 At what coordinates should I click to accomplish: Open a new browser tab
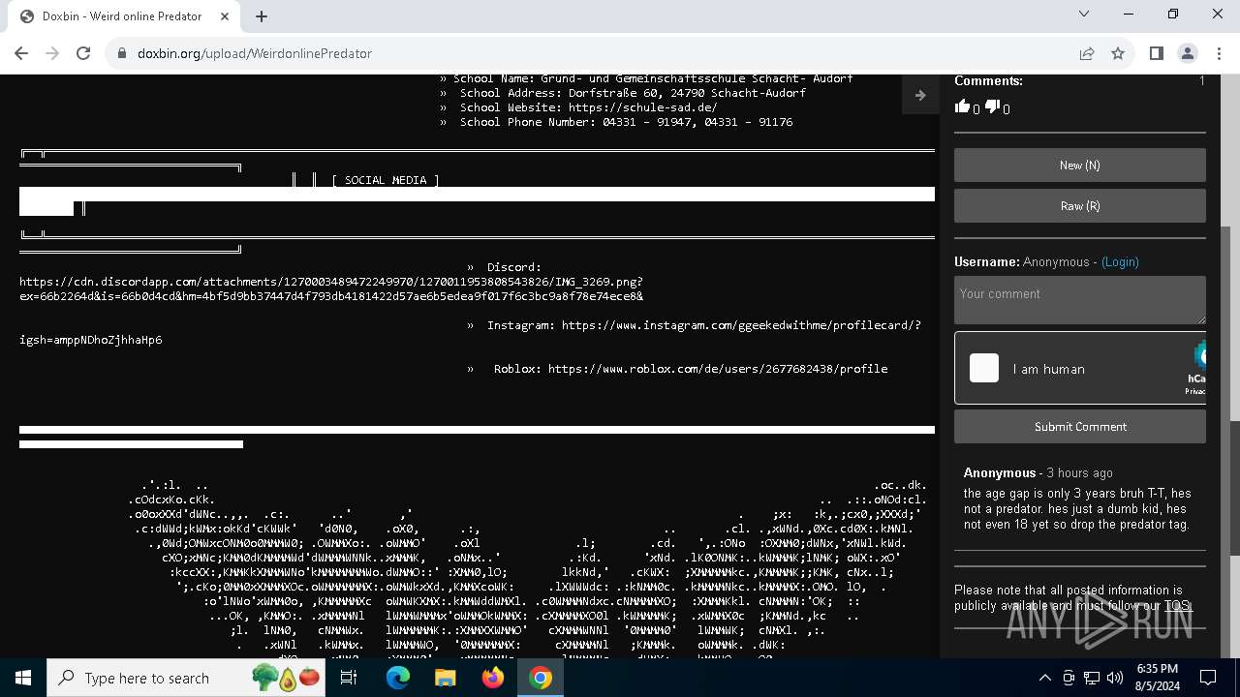(x=262, y=16)
